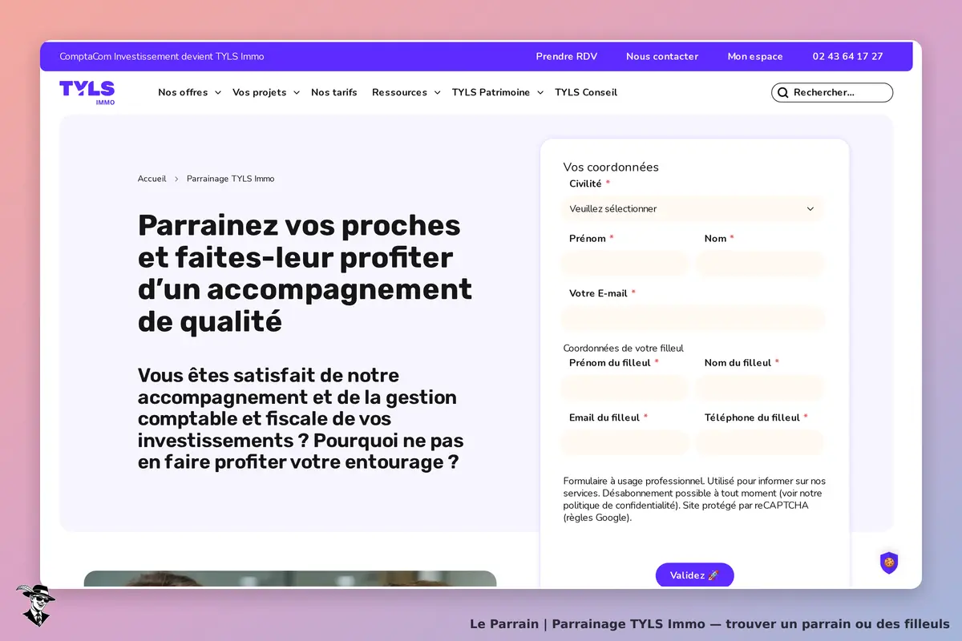Click the 'Formulaire à usage professionnel' notice
962x641 pixels.
(x=694, y=499)
